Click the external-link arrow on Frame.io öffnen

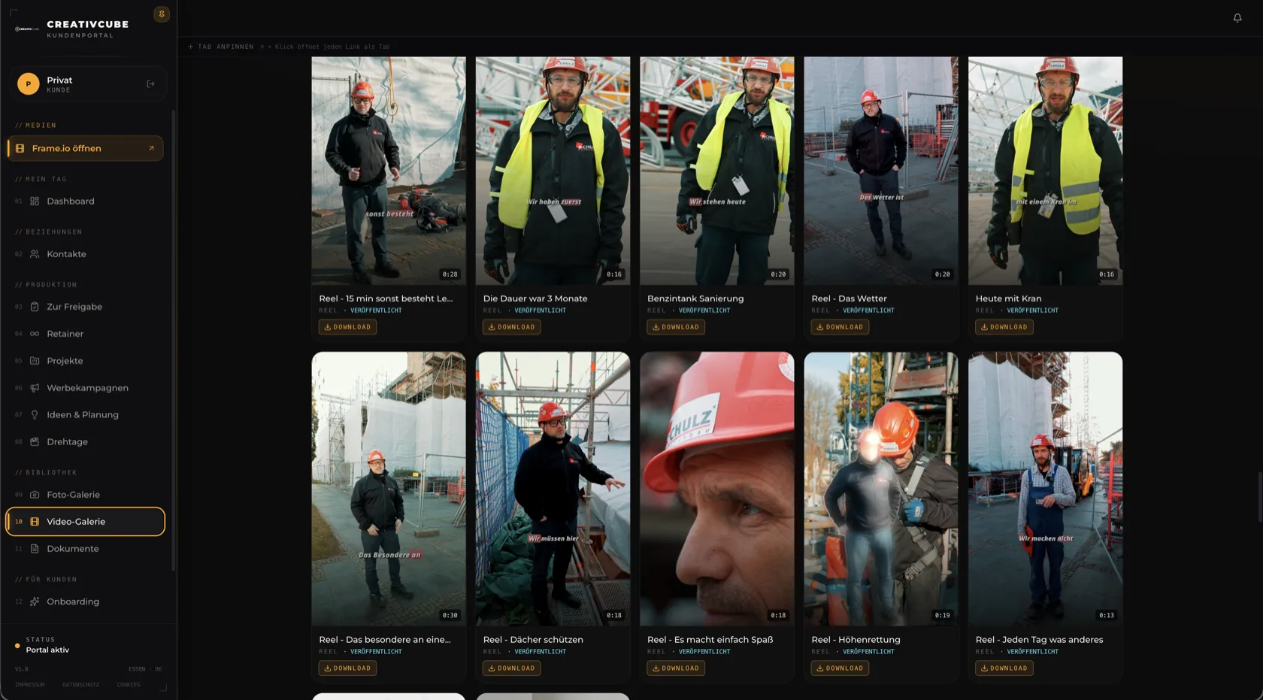[x=151, y=149]
